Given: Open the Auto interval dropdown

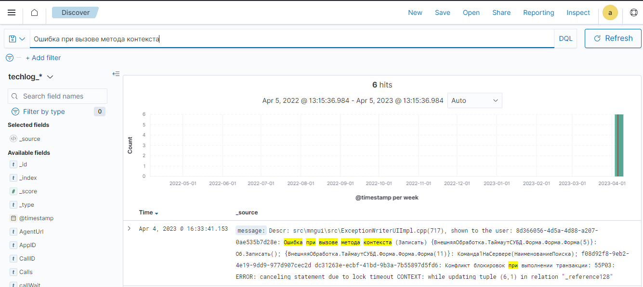Looking at the screenshot, I should 474,100.
